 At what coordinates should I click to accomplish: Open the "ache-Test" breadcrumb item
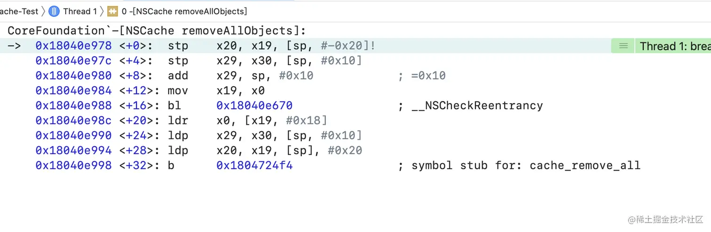[x=19, y=11]
